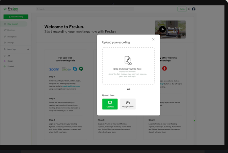The width and height of the screenshot is (228, 153).
Task: Click the Settings gear icon
Action: [5, 42]
